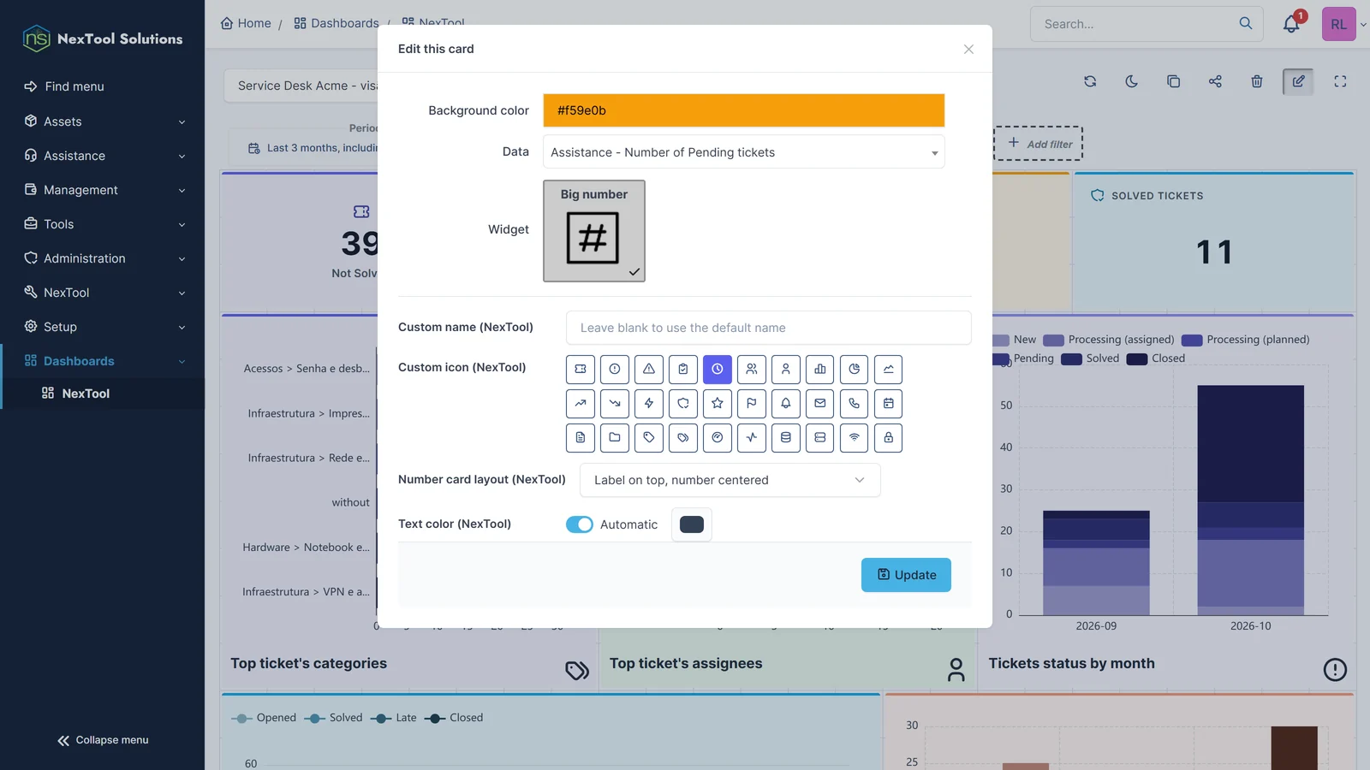
Task: Open the Data dropdown
Action: 744,152
